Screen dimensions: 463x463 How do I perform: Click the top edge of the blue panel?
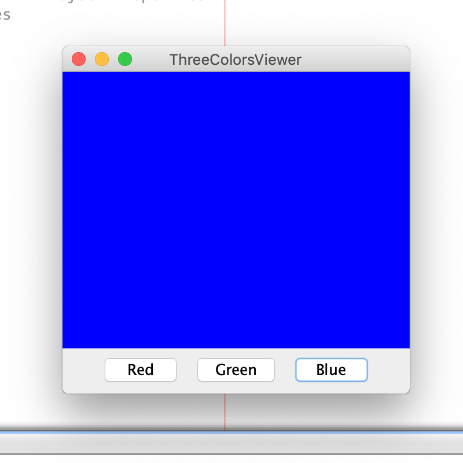tap(236, 72)
